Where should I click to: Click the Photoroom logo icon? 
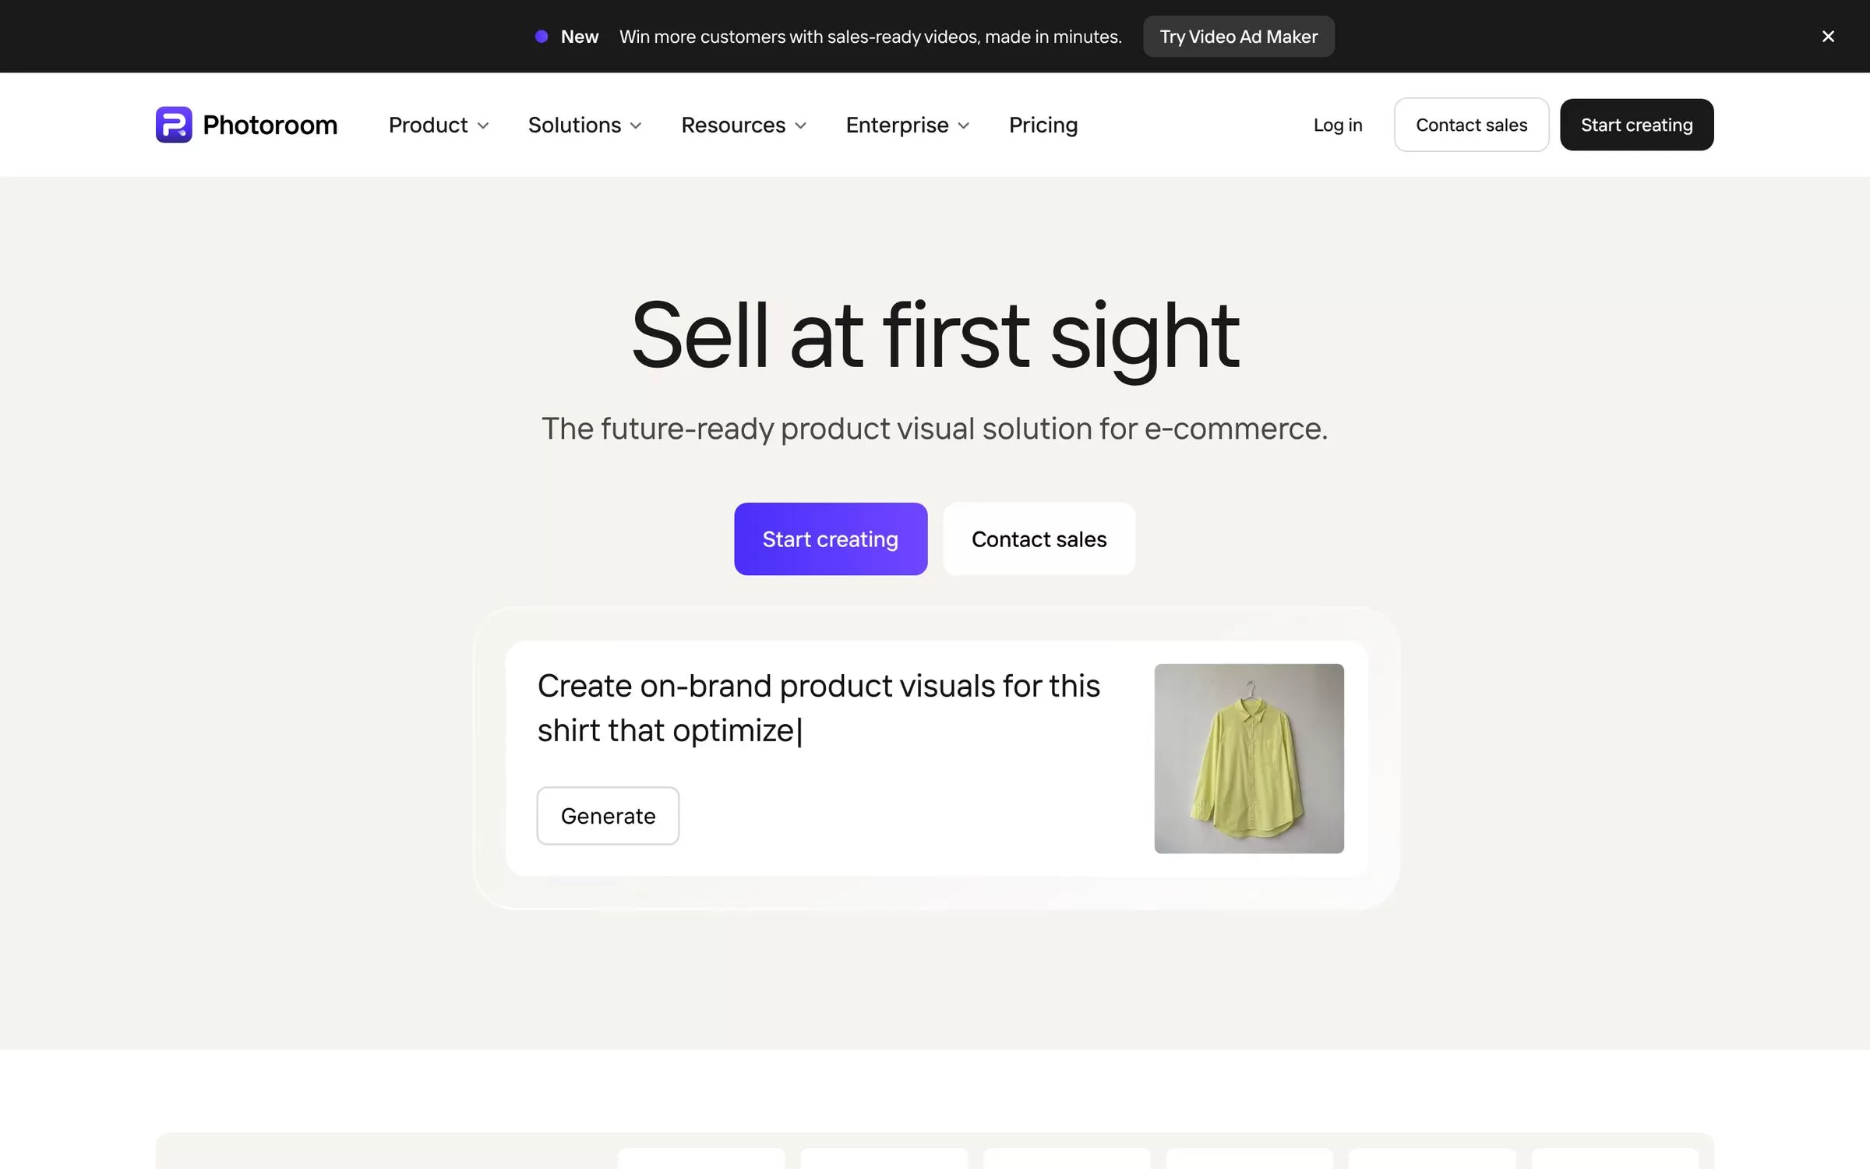tap(174, 125)
